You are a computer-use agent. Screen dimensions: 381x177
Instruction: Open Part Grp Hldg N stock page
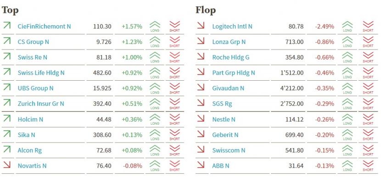(x=234, y=72)
